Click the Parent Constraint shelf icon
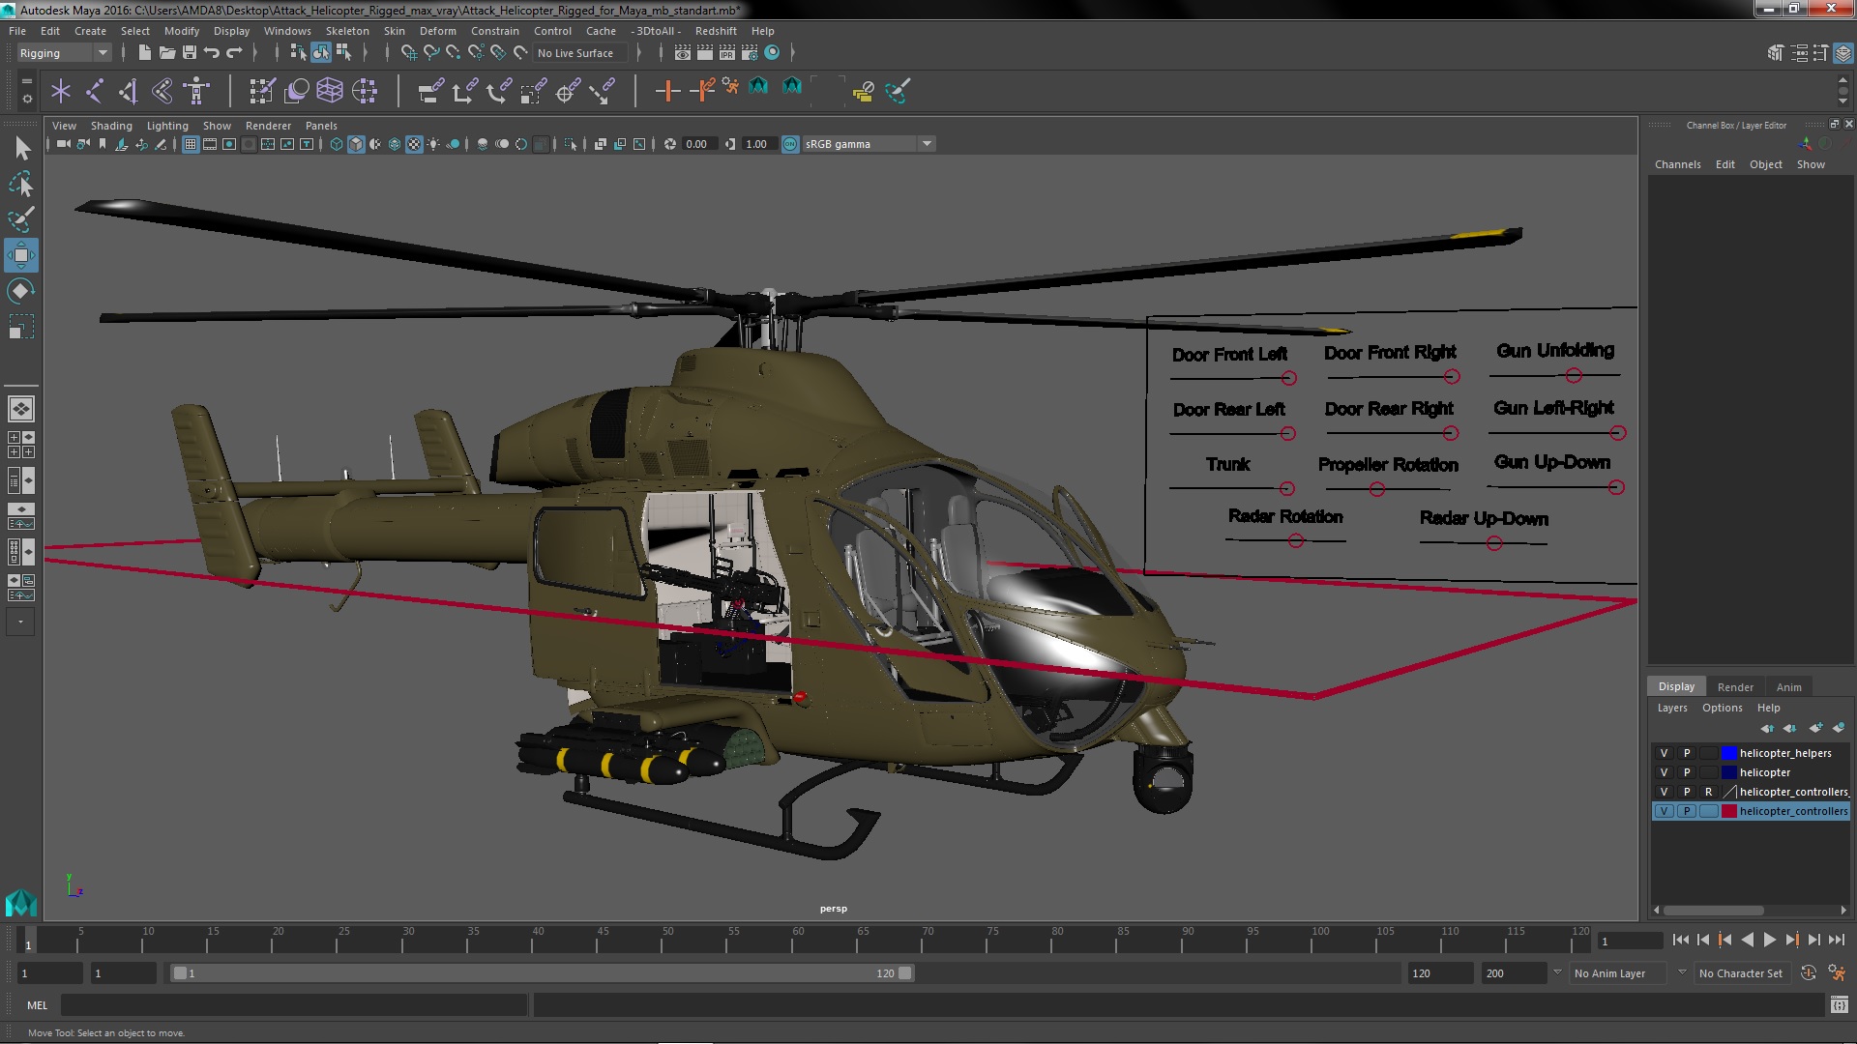The width and height of the screenshot is (1857, 1044). (431, 92)
